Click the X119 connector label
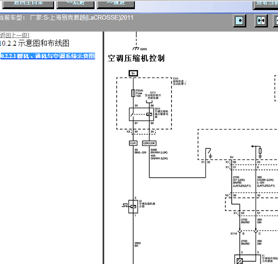Image resolution: width=278 pixels, height=264 pixels. pyautogui.click(x=234, y=234)
